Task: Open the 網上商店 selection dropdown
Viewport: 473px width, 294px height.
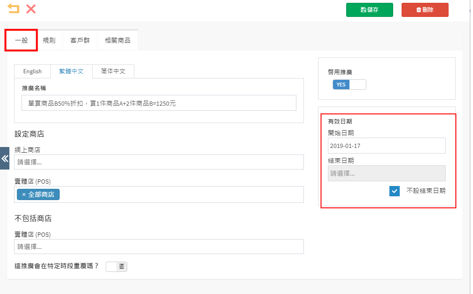Action: point(159,162)
